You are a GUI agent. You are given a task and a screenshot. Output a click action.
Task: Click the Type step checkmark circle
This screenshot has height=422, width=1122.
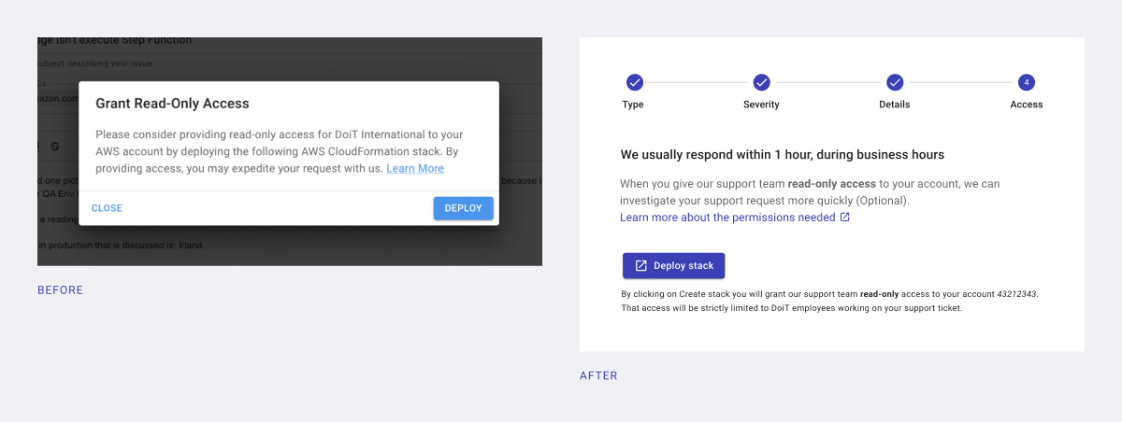coord(634,82)
